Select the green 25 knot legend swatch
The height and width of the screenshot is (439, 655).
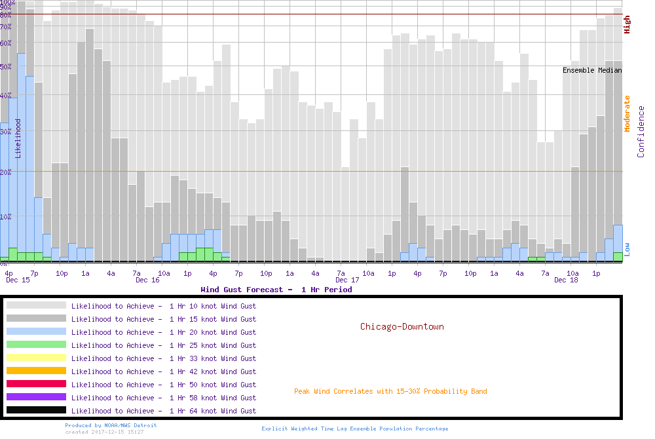coord(36,345)
